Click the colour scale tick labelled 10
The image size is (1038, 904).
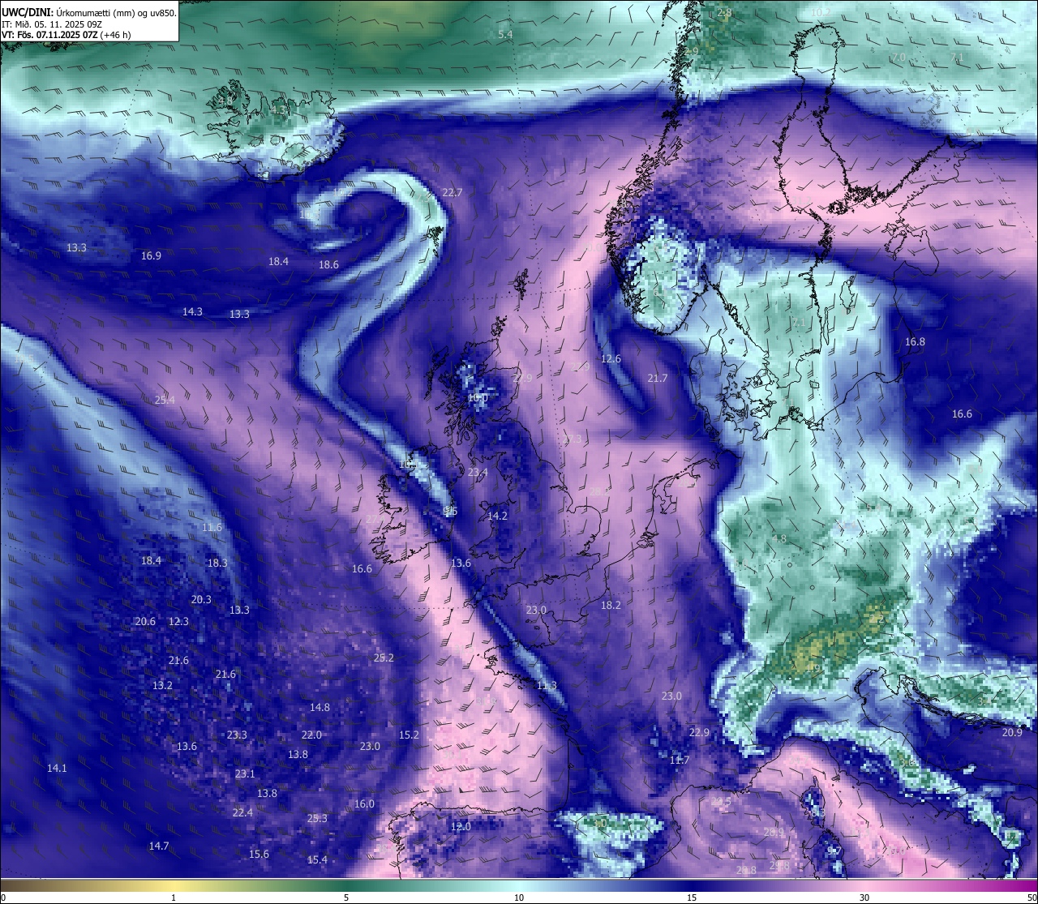519,897
